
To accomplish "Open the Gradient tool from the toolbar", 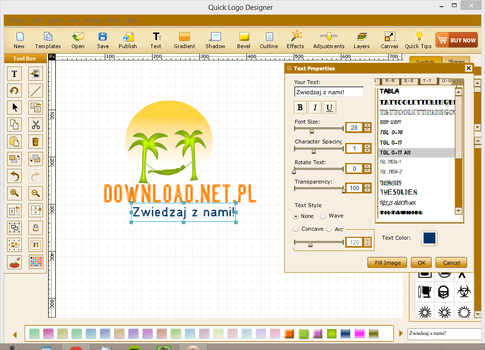I will pyautogui.click(x=184, y=40).
